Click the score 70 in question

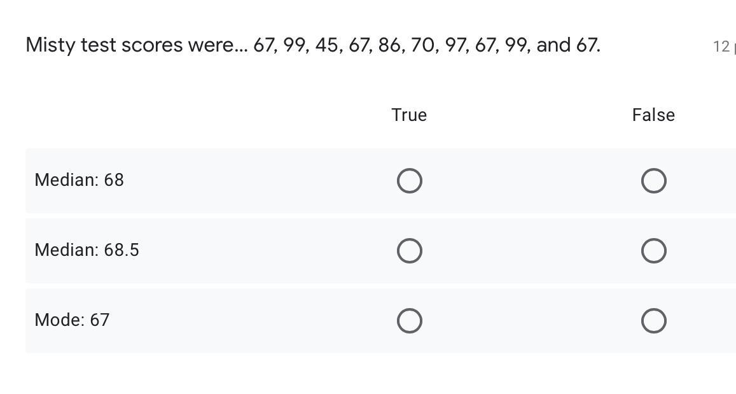click(x=422, y=46)
